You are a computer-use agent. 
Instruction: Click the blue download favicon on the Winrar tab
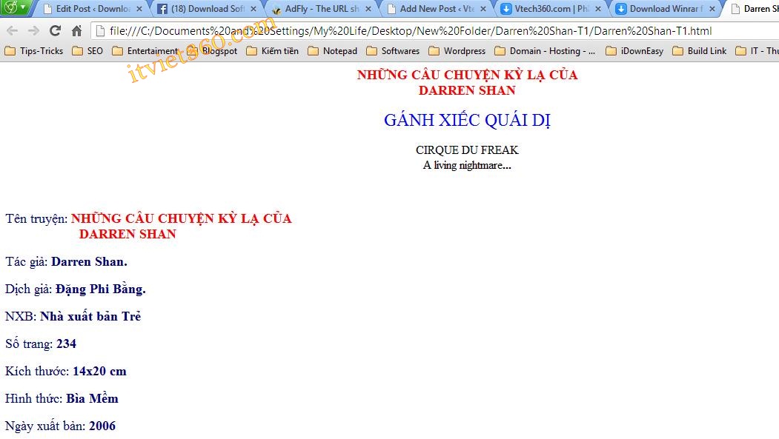point(620,9)
